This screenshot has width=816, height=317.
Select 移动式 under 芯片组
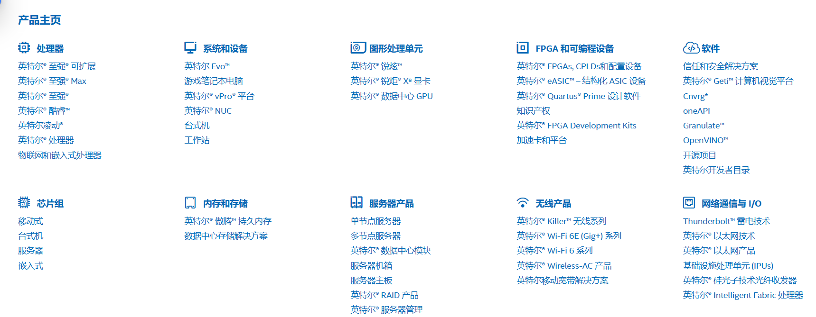tap(31, 221)
